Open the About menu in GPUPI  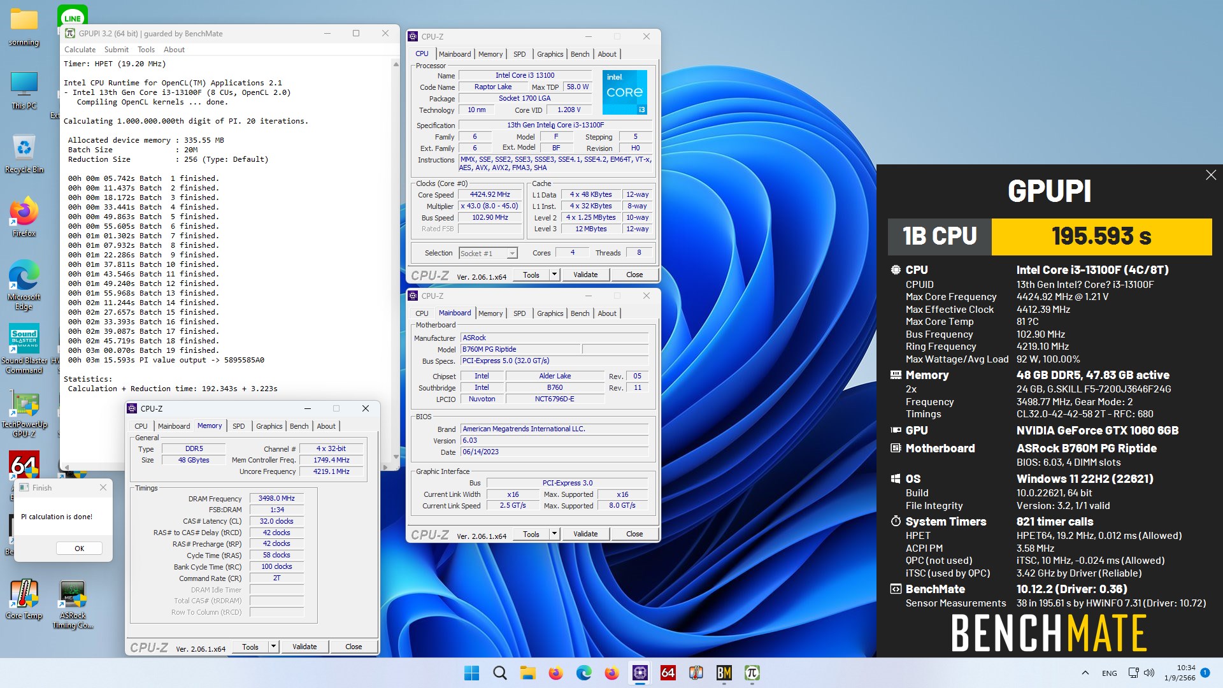pos(174,50)
